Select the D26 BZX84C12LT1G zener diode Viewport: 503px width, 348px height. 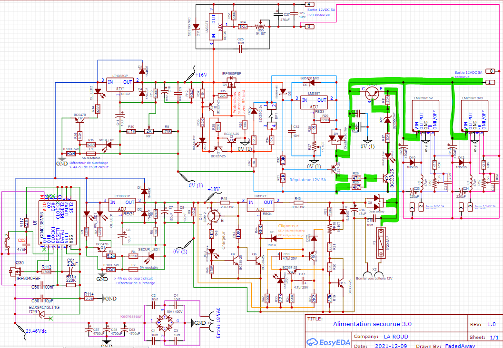coord(42,315)
